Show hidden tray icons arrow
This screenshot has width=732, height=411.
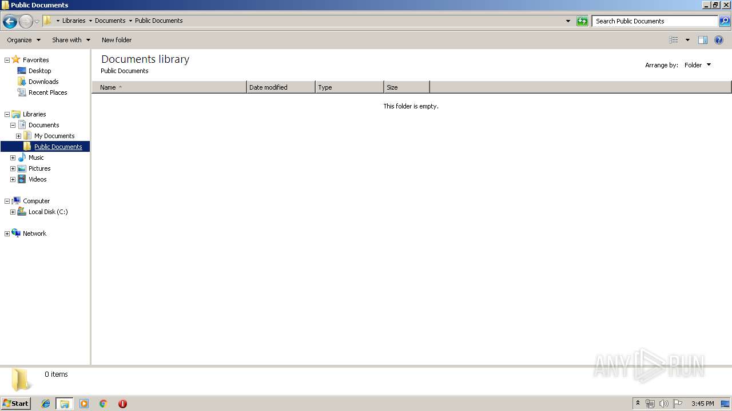click(x=638, y=404)
